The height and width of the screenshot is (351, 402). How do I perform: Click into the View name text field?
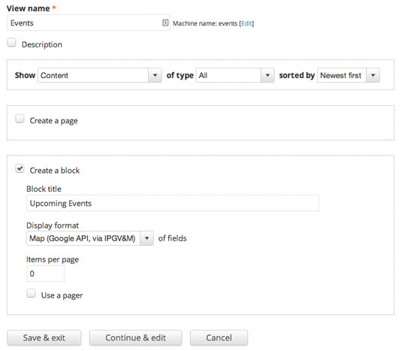point(89,23)
